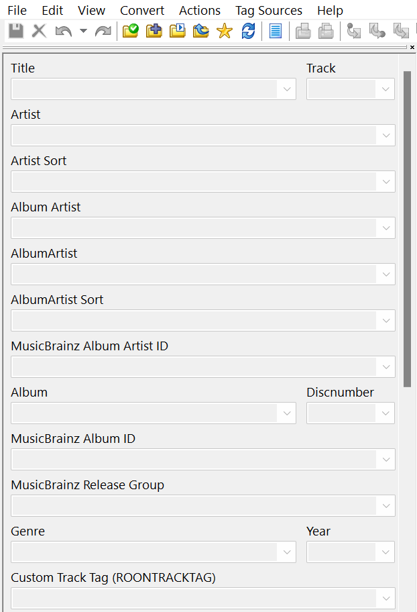The width and height of the screenshot is (417, 612).
Task: Click the Undo arrow icon
Action: [63, 31]
